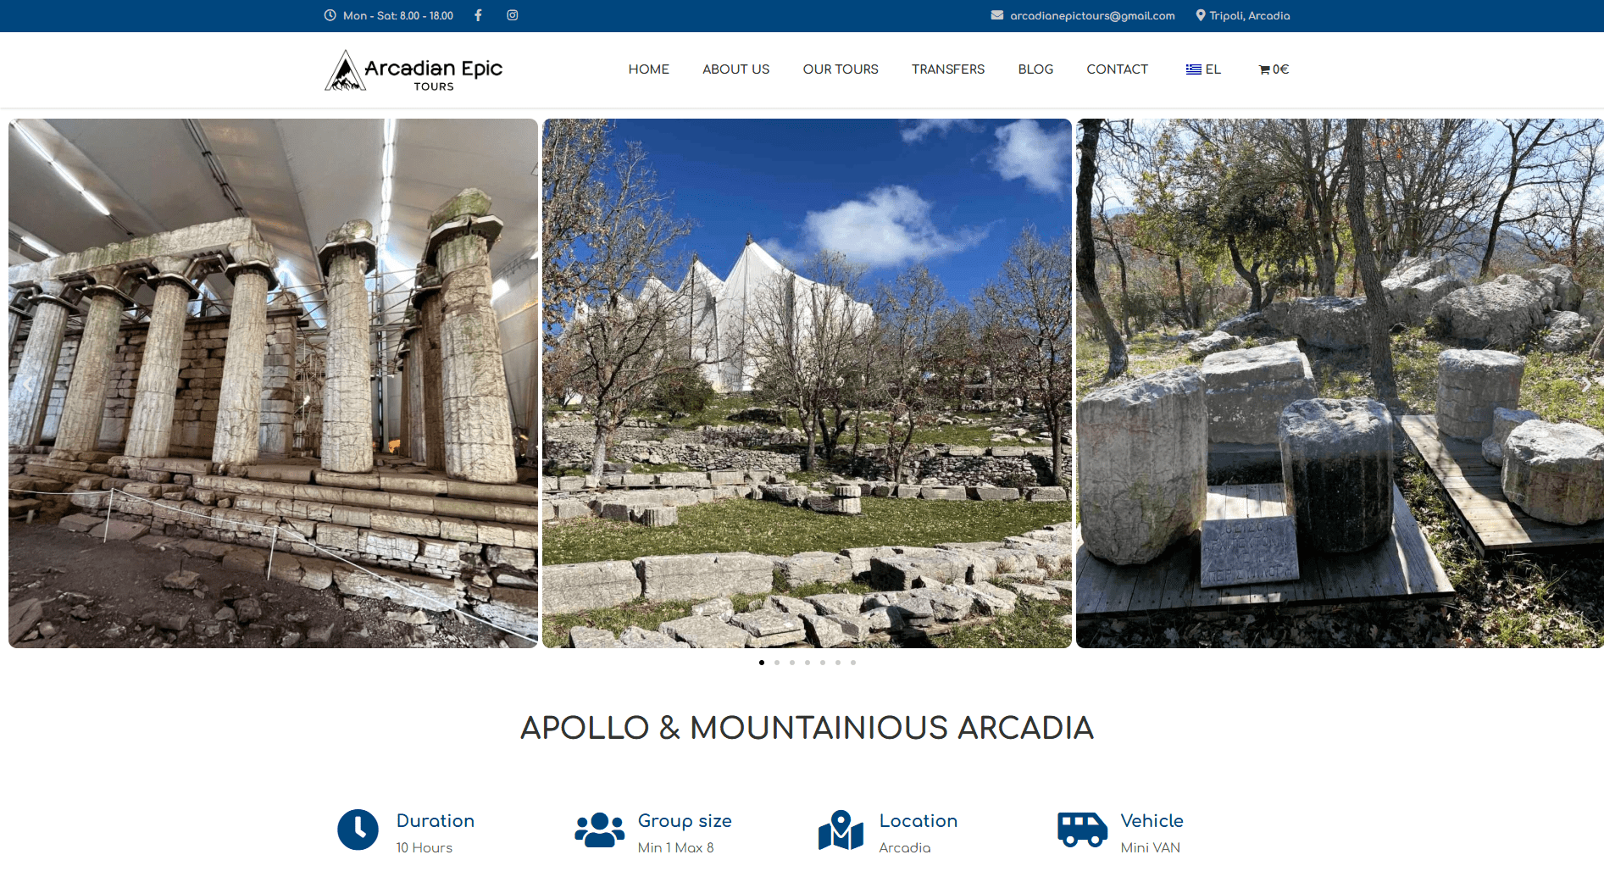Open the Contact page
The width and height of the screenshot is (1604, 888).
tap(1117, 69)
